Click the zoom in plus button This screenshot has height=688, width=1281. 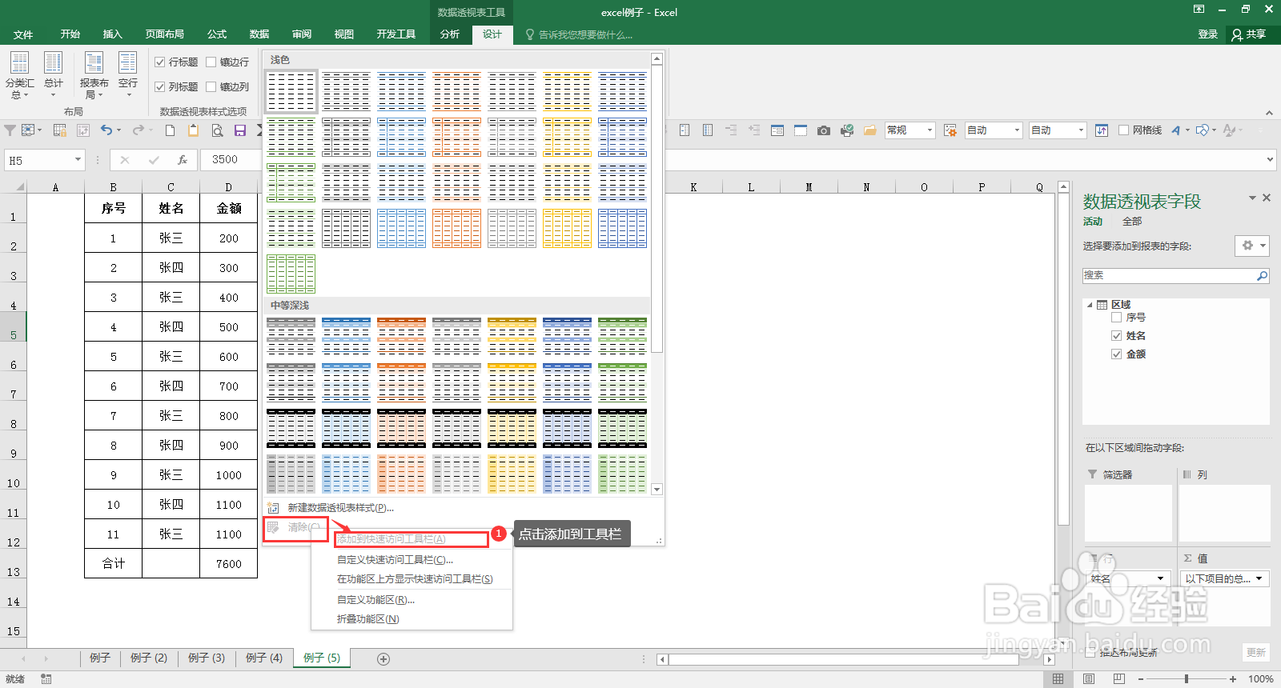click(x=1233, y=679)
